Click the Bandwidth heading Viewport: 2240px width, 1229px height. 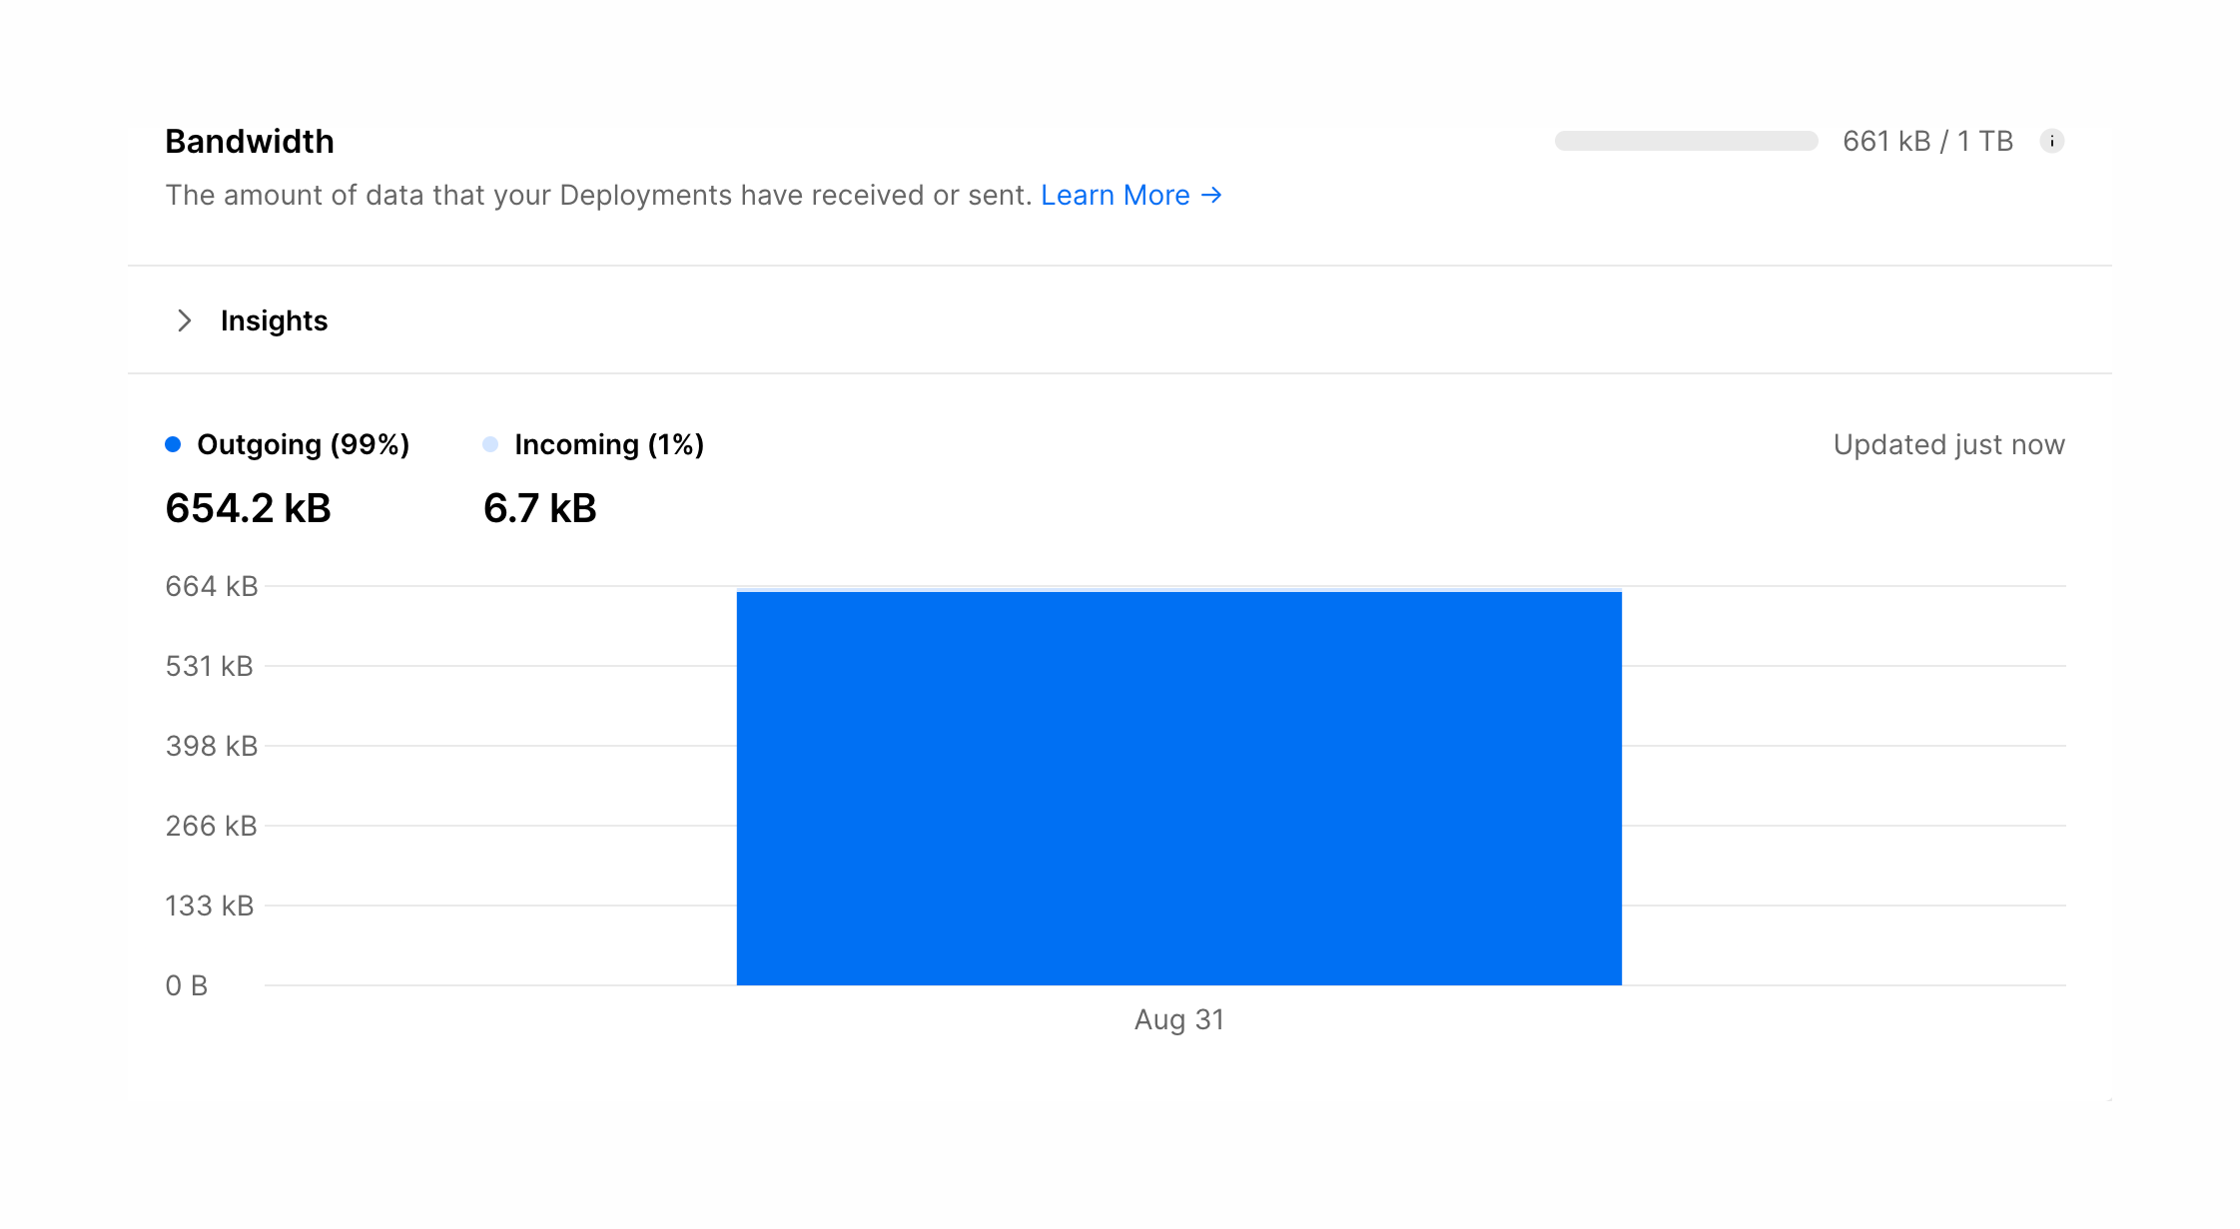pos(250,142)
